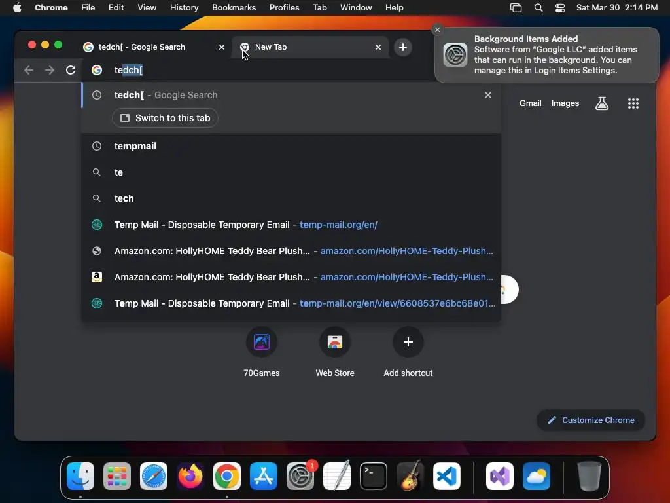Open Terminal from the Dock
This screenshot has width=670, height=503.
pos(374,476)
